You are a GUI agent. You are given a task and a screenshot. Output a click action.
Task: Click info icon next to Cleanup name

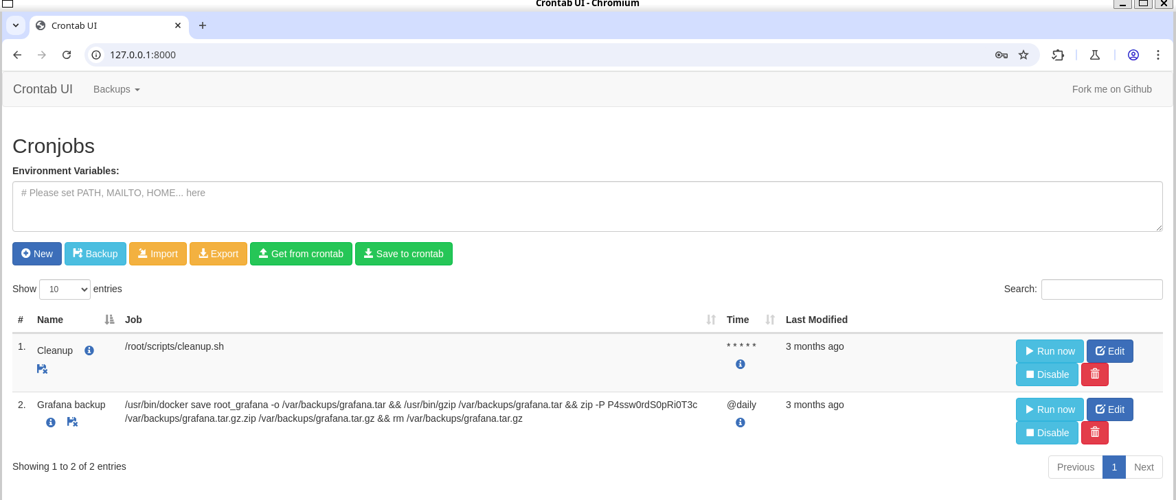(89, 350)
